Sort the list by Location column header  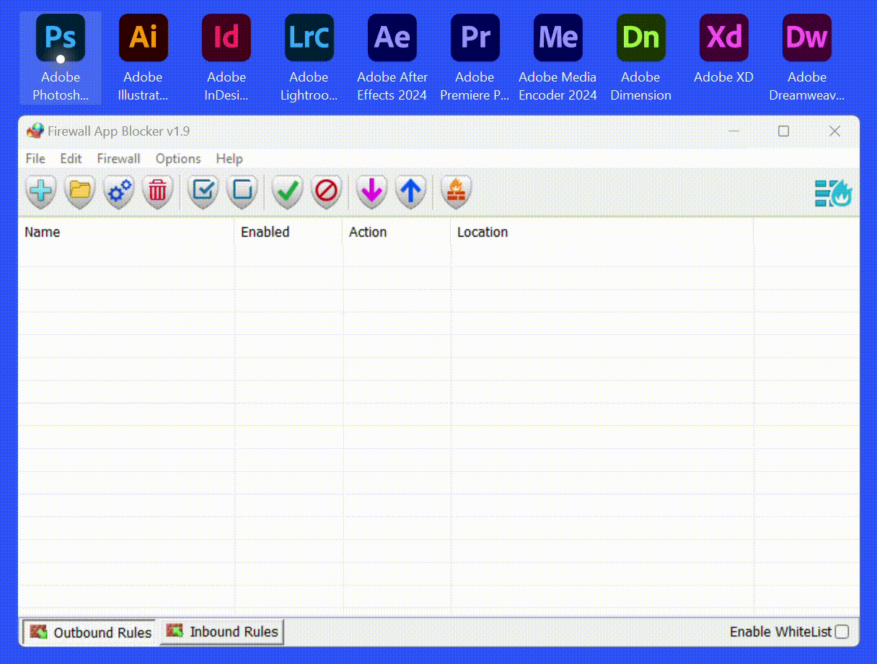pyautogui.click(x=602, y=232)
